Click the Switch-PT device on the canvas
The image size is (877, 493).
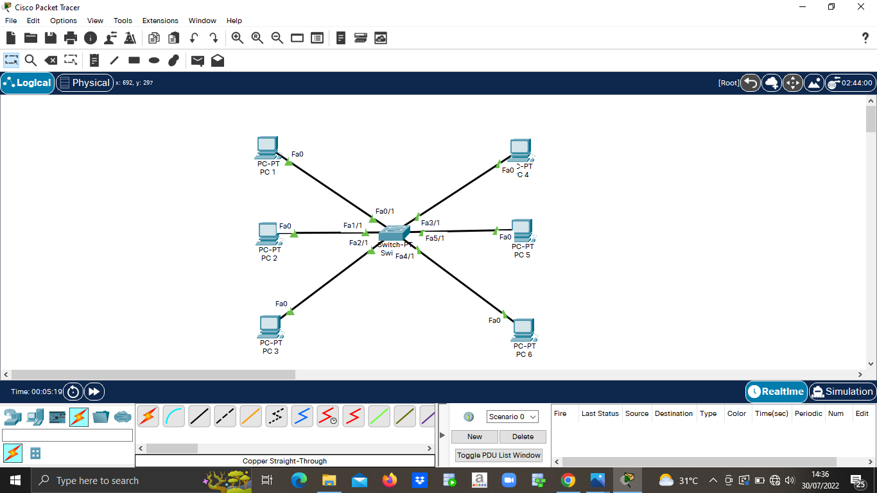pyautogui.click(x=394, y=234)
